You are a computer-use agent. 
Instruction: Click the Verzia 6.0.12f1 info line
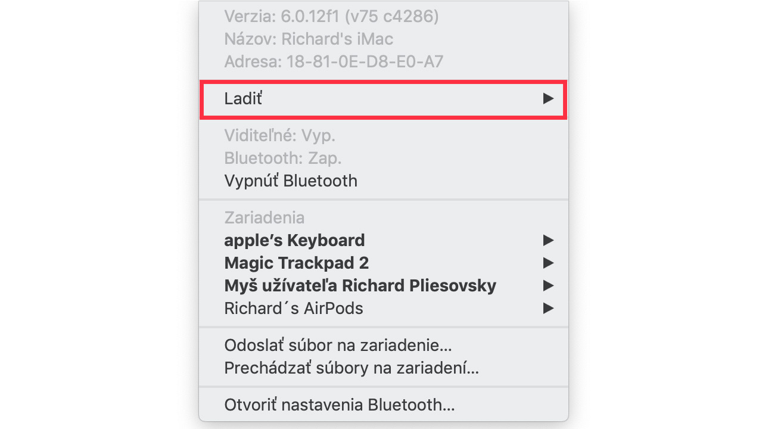331,17
